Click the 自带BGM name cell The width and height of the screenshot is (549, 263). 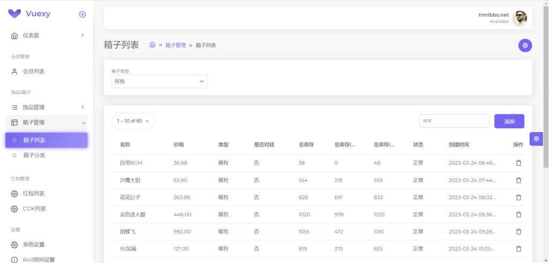pyautogui.click(x=131, y=163)
